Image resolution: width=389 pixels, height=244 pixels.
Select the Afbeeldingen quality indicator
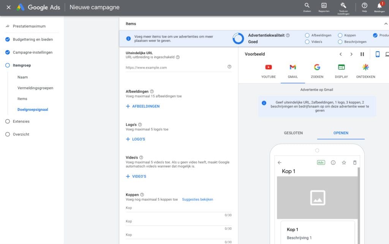click(x=307, y=35)
